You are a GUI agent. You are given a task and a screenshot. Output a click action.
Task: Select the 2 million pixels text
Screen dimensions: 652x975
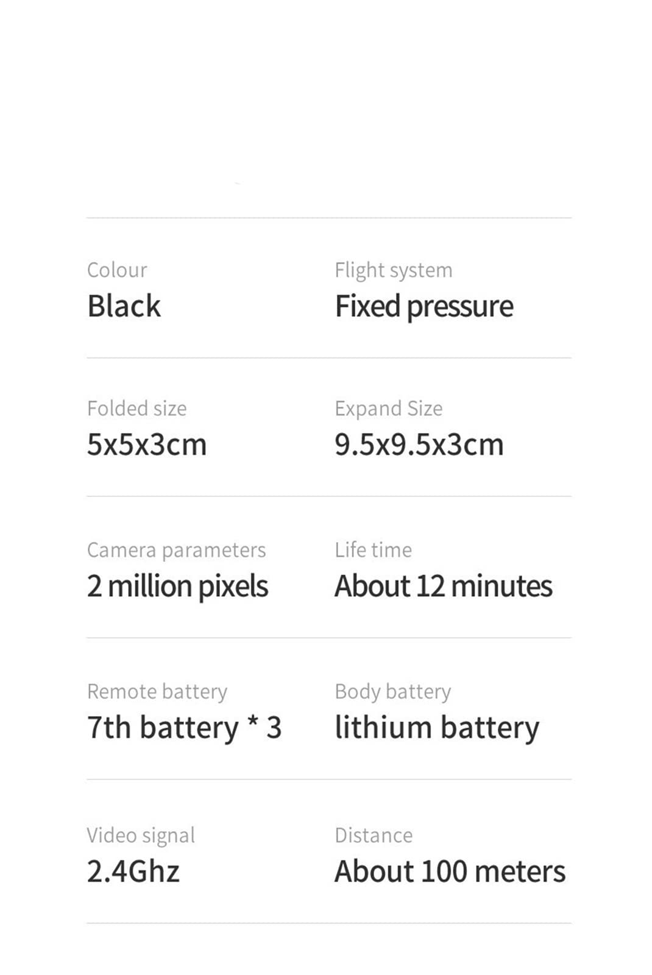tap(177, 586)
